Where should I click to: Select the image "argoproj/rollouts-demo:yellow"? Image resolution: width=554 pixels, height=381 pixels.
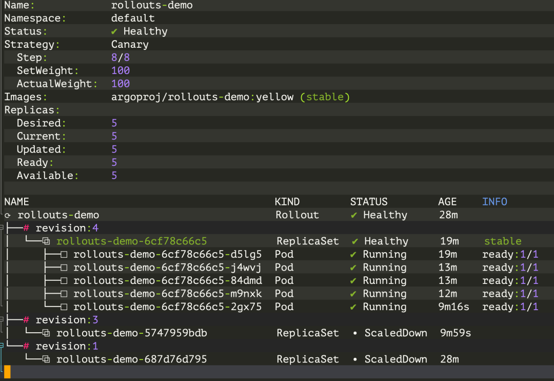(202, 97)
